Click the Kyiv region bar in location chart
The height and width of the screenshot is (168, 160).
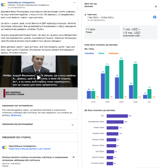click(117, 116)
